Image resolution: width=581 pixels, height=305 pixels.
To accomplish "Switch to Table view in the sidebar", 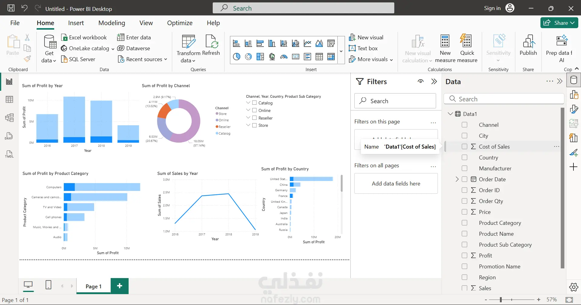I will [9, 99].
